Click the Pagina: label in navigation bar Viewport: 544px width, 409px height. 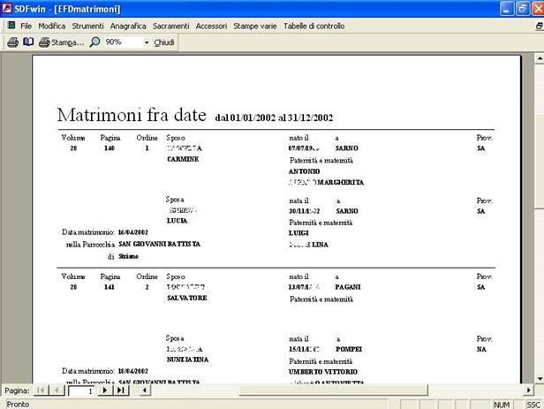[x=17, y=390]
